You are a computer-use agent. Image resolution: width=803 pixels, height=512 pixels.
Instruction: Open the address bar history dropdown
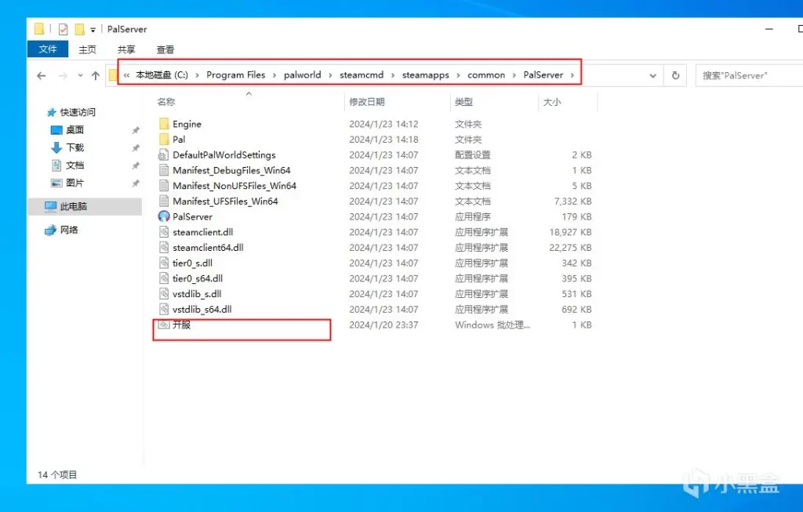[653, 74]
